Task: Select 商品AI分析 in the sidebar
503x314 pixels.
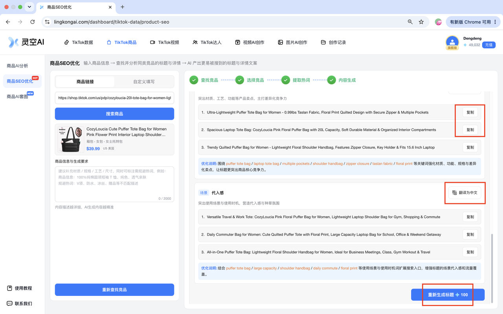Action: click(x=17, y=66)
